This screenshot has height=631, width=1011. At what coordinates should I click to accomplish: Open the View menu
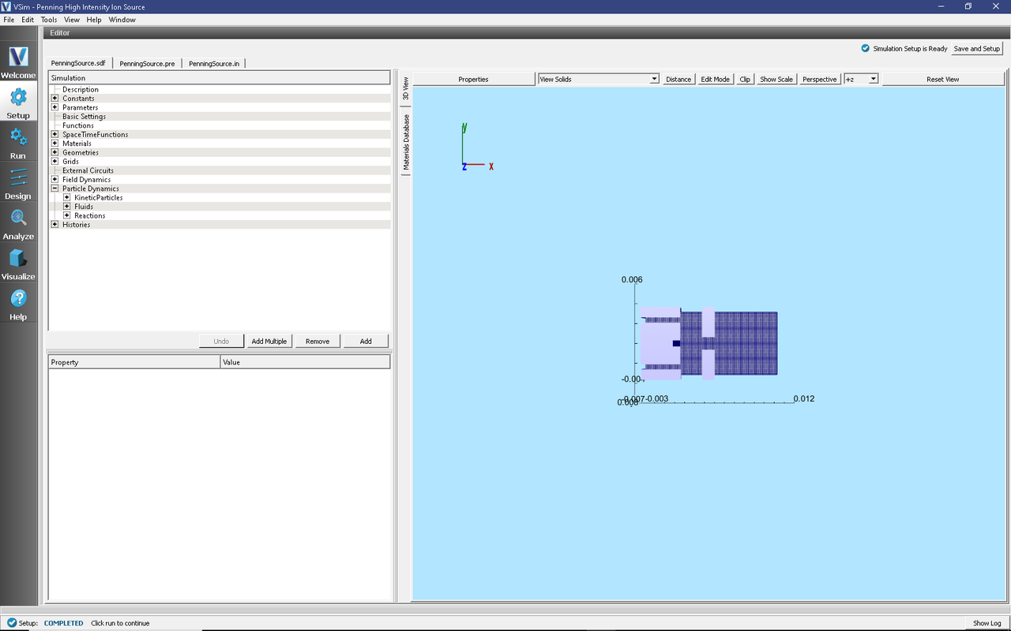point(72,20)
